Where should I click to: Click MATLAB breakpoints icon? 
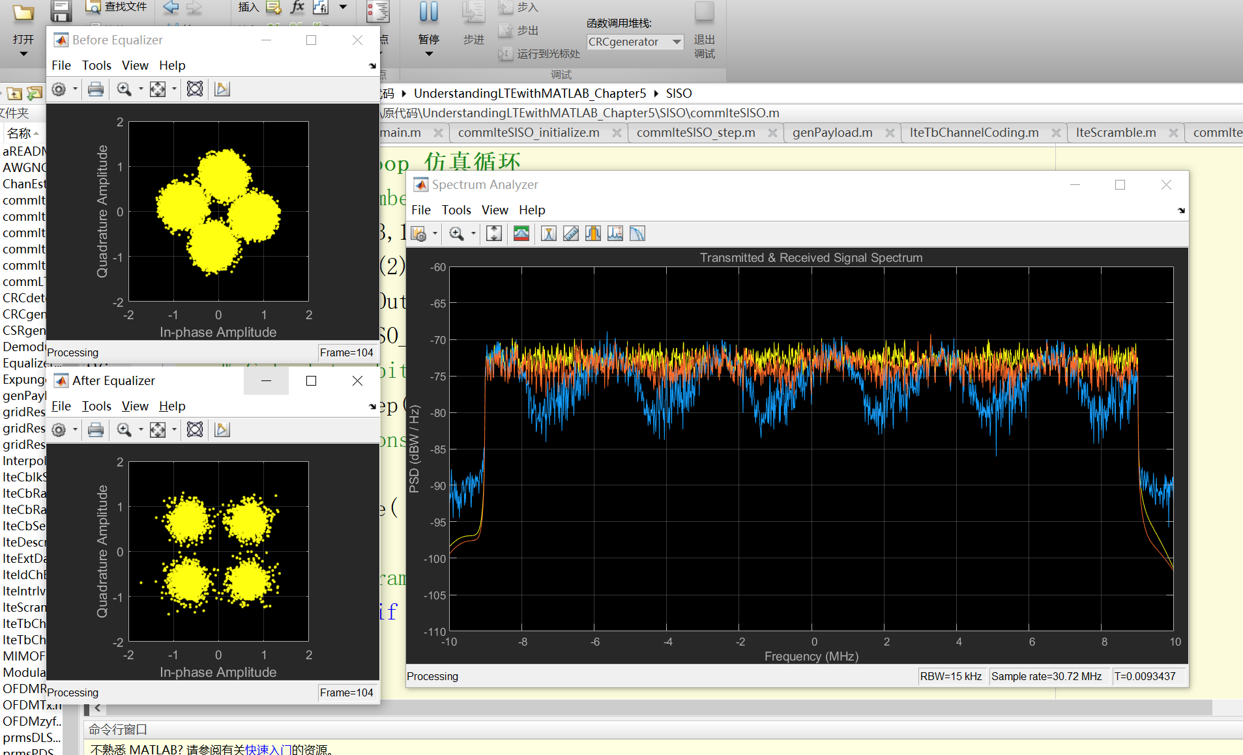[x=377, y=12]
